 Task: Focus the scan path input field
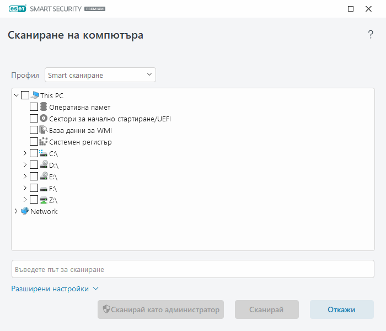click(x=193, y=269)
